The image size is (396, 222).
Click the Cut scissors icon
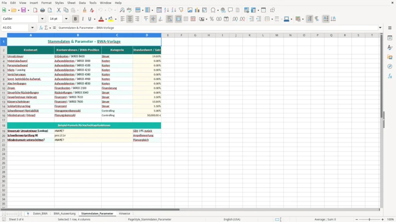click(x=59, y=10)
